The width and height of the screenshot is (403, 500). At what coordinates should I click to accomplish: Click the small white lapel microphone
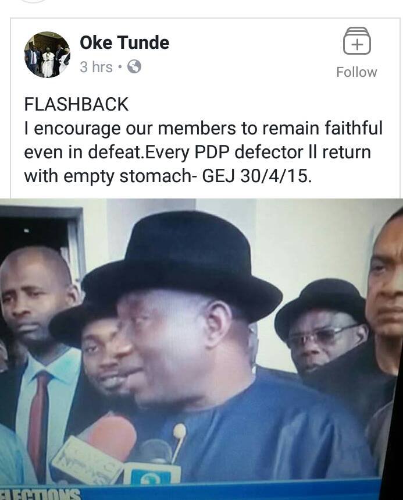(x=180, y=431)
